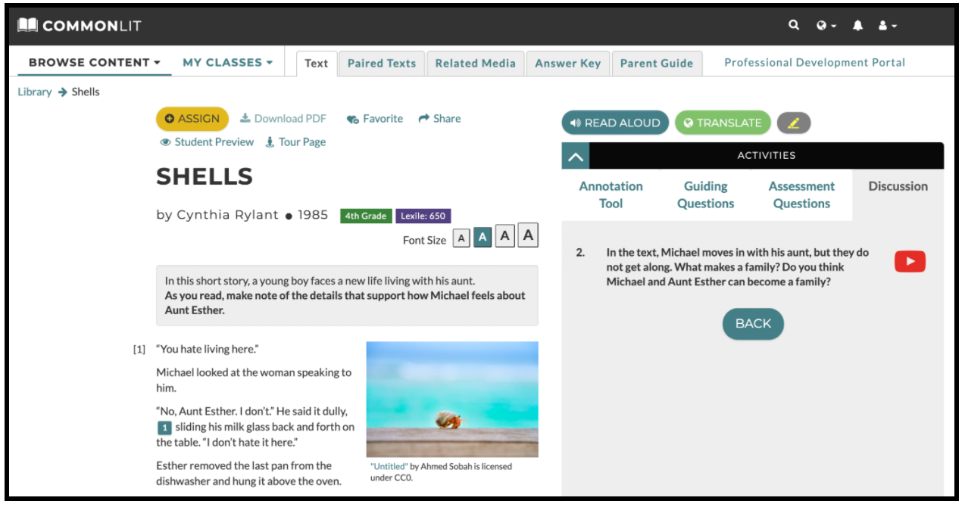Click the Lexile: 650 badge
Viewport: 965px width, 507px height.
coord(423,216)
